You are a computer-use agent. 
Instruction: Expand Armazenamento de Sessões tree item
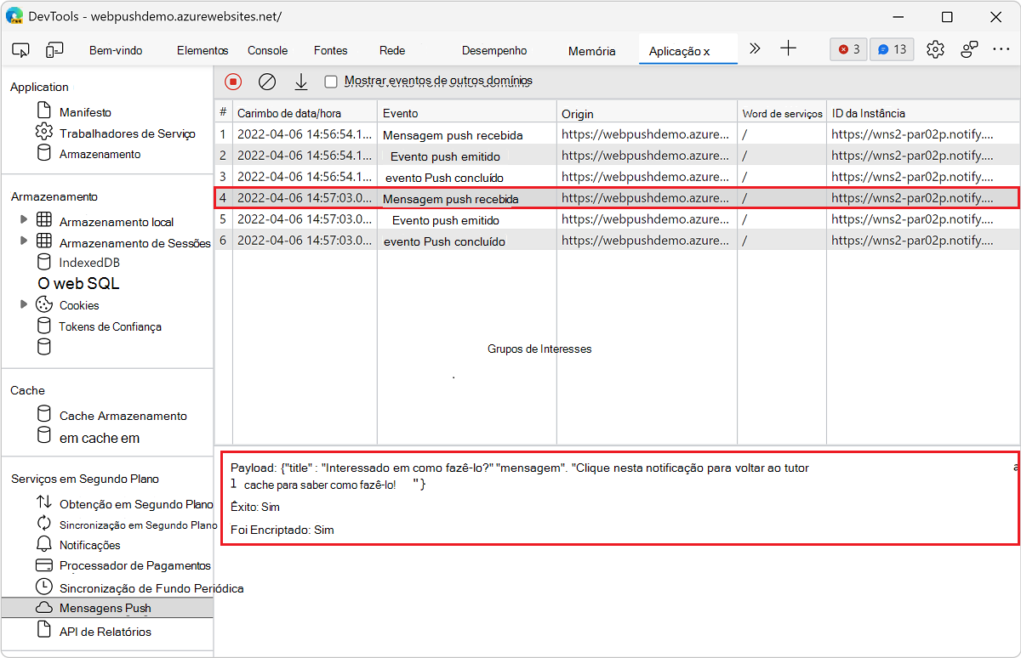[x=24, y=241]
